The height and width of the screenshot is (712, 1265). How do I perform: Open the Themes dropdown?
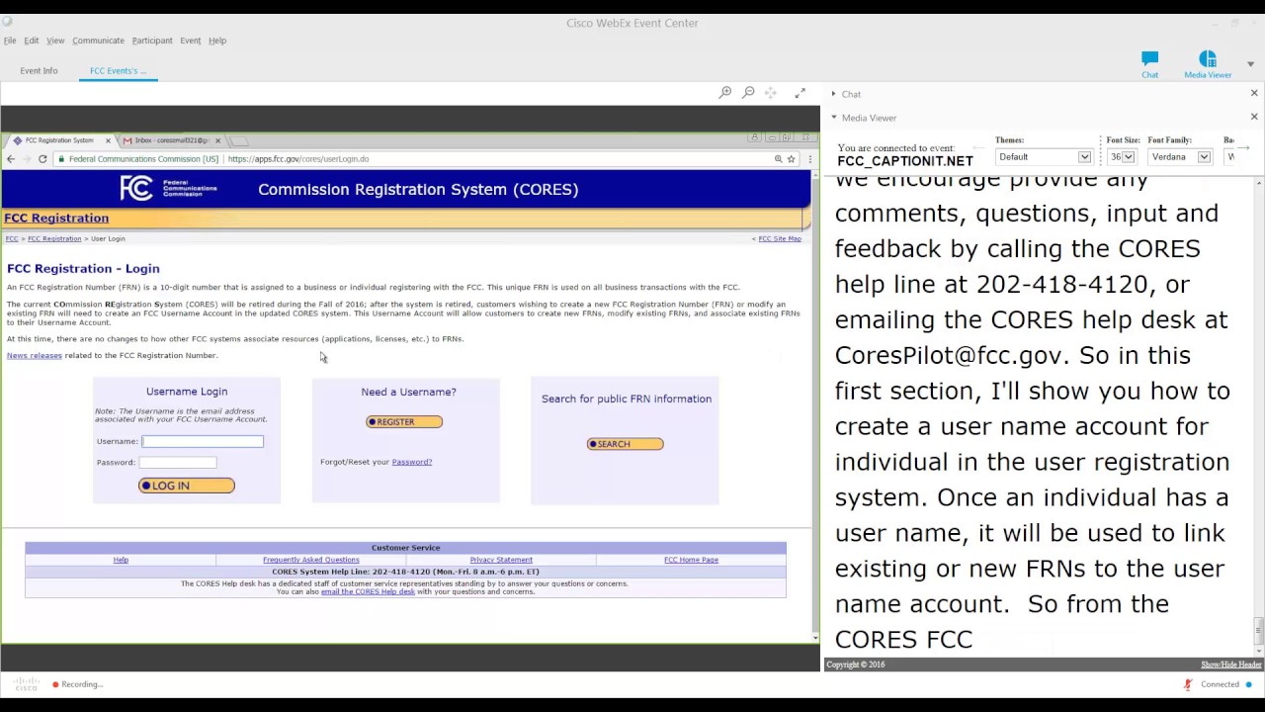click(x=1043, y=157)
